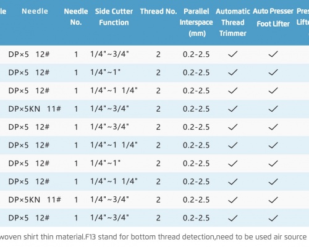
Task: Click the Automatic Thread Trimmer checkmark in first row
Action: tap(233, 54)
